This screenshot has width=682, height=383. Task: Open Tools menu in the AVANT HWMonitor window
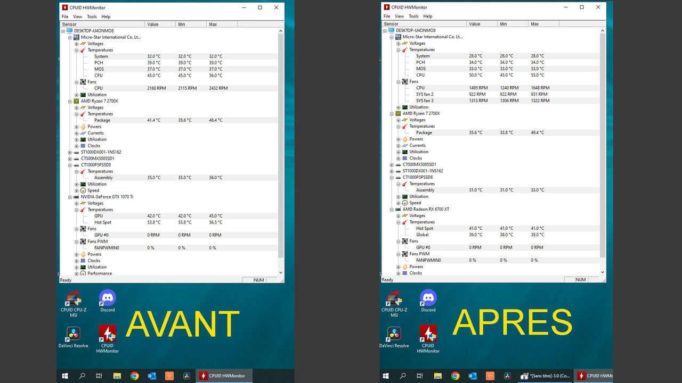pyautogui.click(x=92, y=16)
